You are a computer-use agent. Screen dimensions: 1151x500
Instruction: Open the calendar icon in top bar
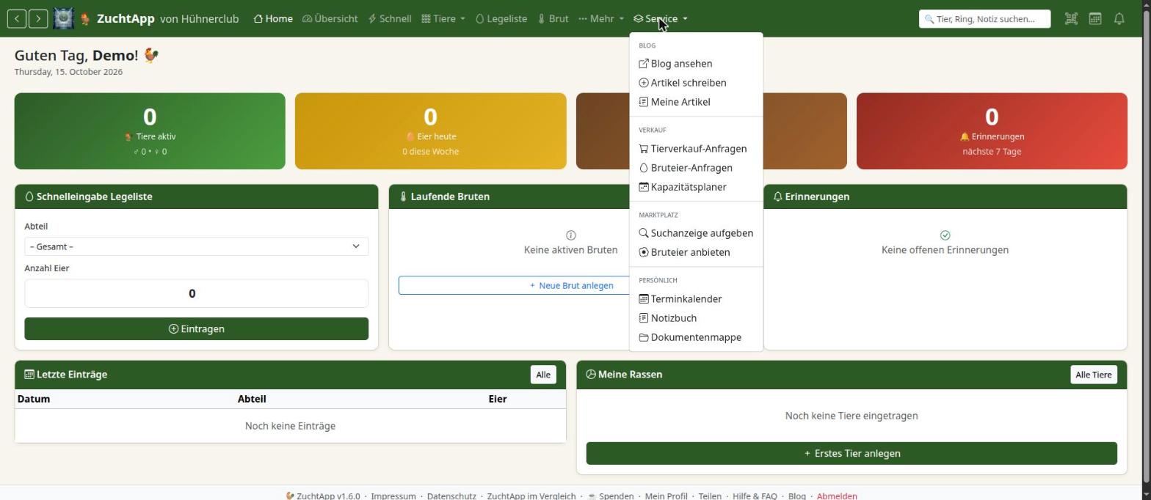pos(1094,18)
